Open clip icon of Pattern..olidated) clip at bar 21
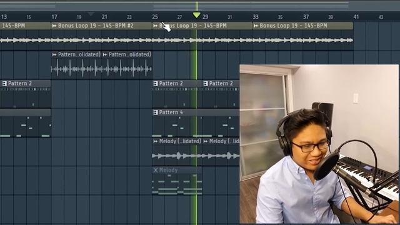Screen dimensions: 400x225 click(x=104, y=54)
